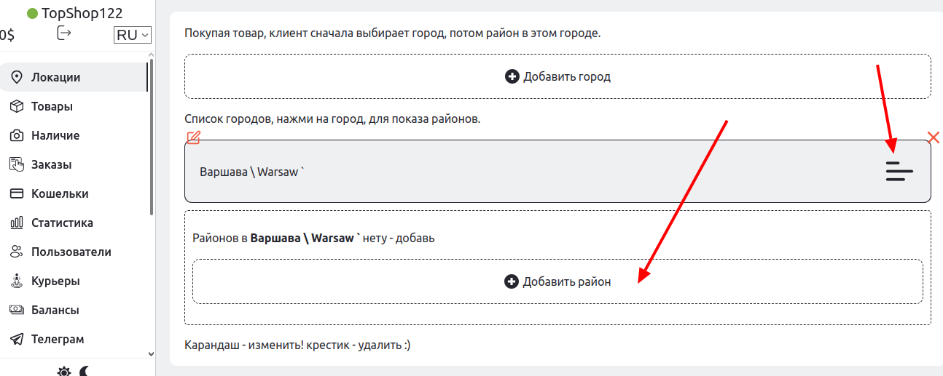Click the Курьеры courier icon

[17, 281]
